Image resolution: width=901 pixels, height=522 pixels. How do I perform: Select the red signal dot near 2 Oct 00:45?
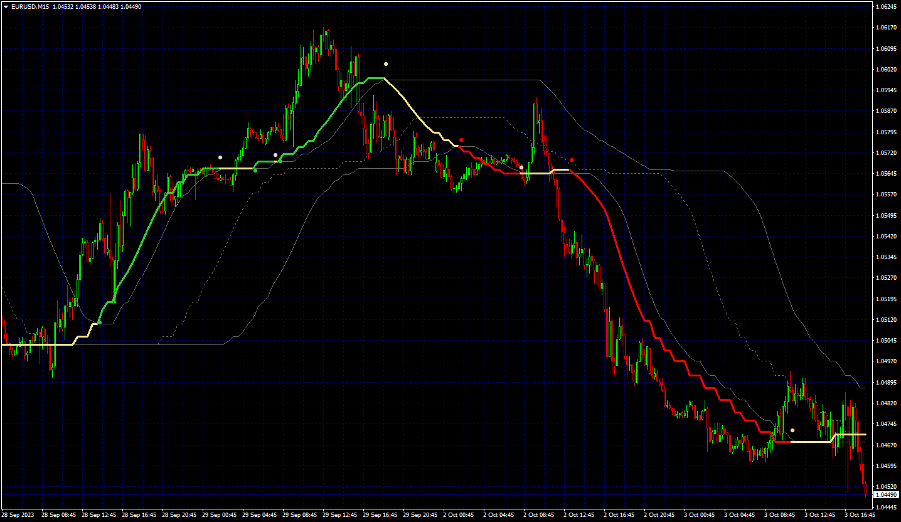pyautogui.click(x=461, y=140)
